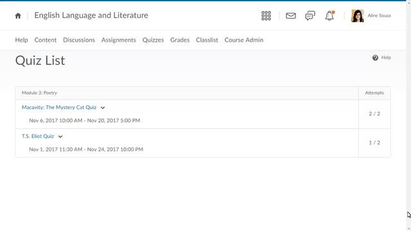The height and width of the screenshot is (231, 411).
Task: Click the 2 / 2 attempts value
Action: [374, 114]
